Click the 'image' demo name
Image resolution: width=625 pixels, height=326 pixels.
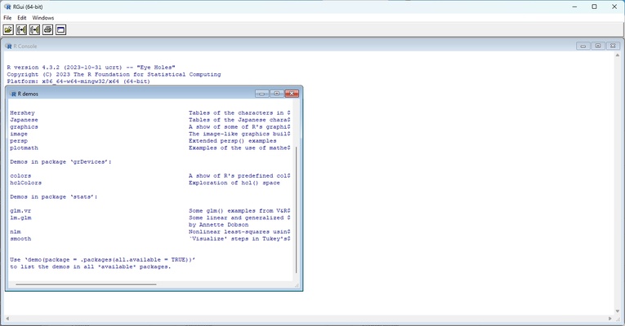[x=19, y=134]
